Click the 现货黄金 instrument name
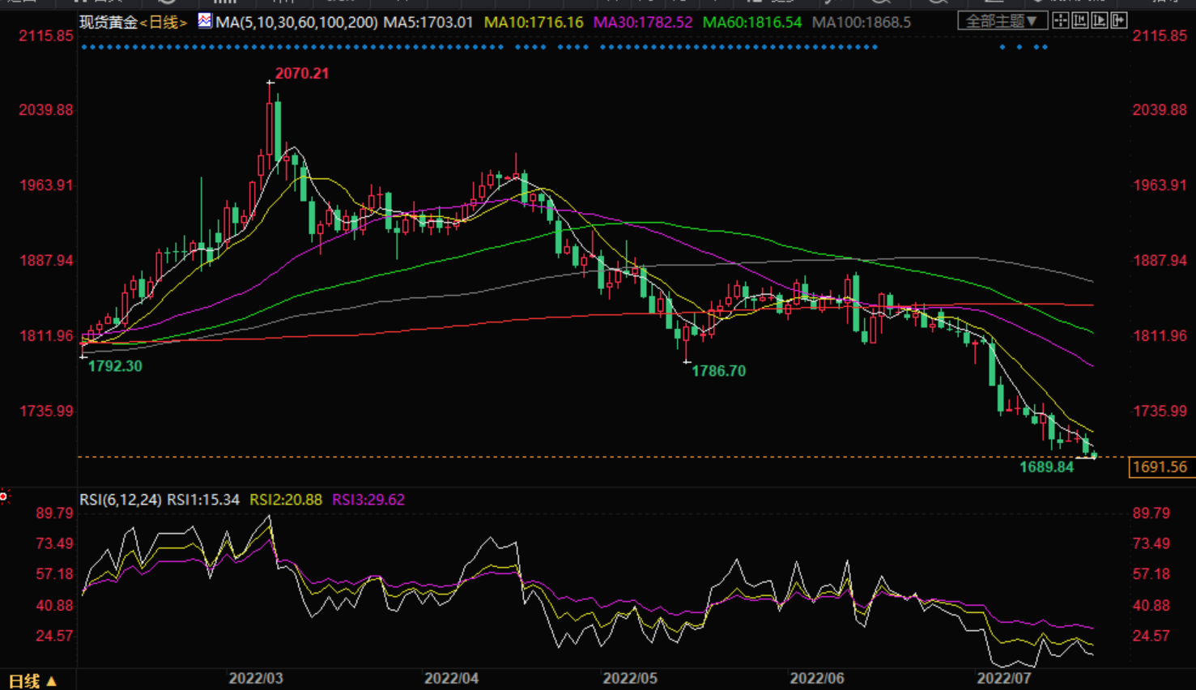This screenshot has height=690, width=1196. 109,23
